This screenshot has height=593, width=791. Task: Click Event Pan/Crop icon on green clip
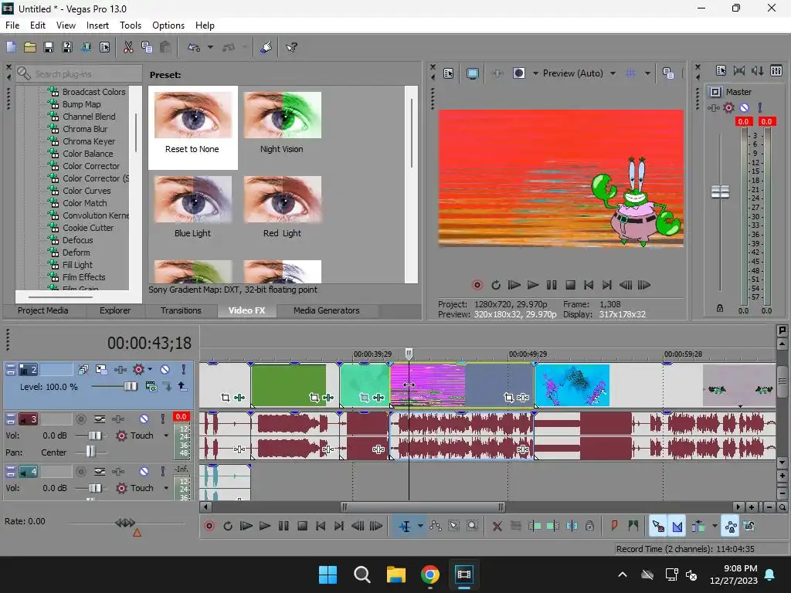[314, 398]
